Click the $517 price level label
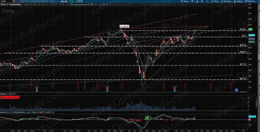The height and width of the screenshot is (132, 260). tap(244, 36)
